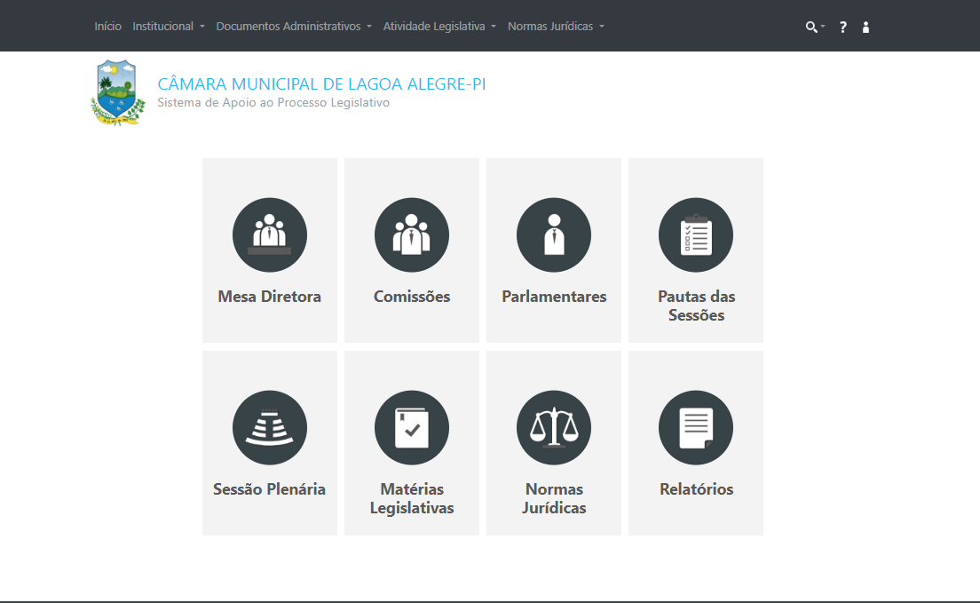This screenshot has width=980, height=603.
Task: Click the Mesa Diretora text label
Action: tap(270, 297)
